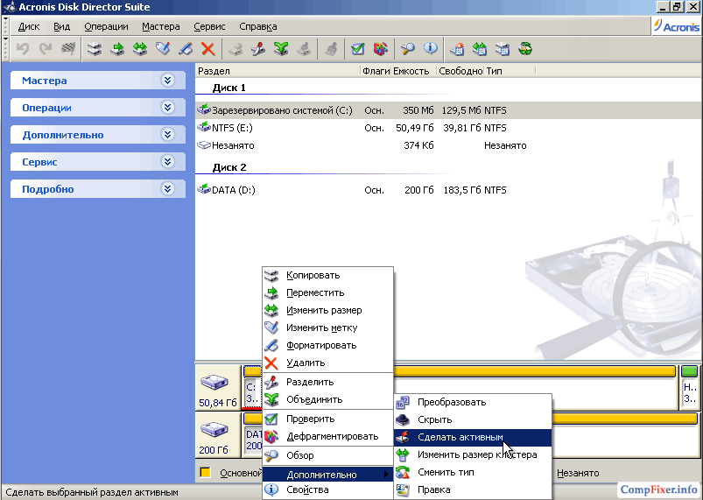The height and width of the screenshot is (500, 703).
Task: Click the check partition icon in toolbar
Action: (x=358, y=49)
